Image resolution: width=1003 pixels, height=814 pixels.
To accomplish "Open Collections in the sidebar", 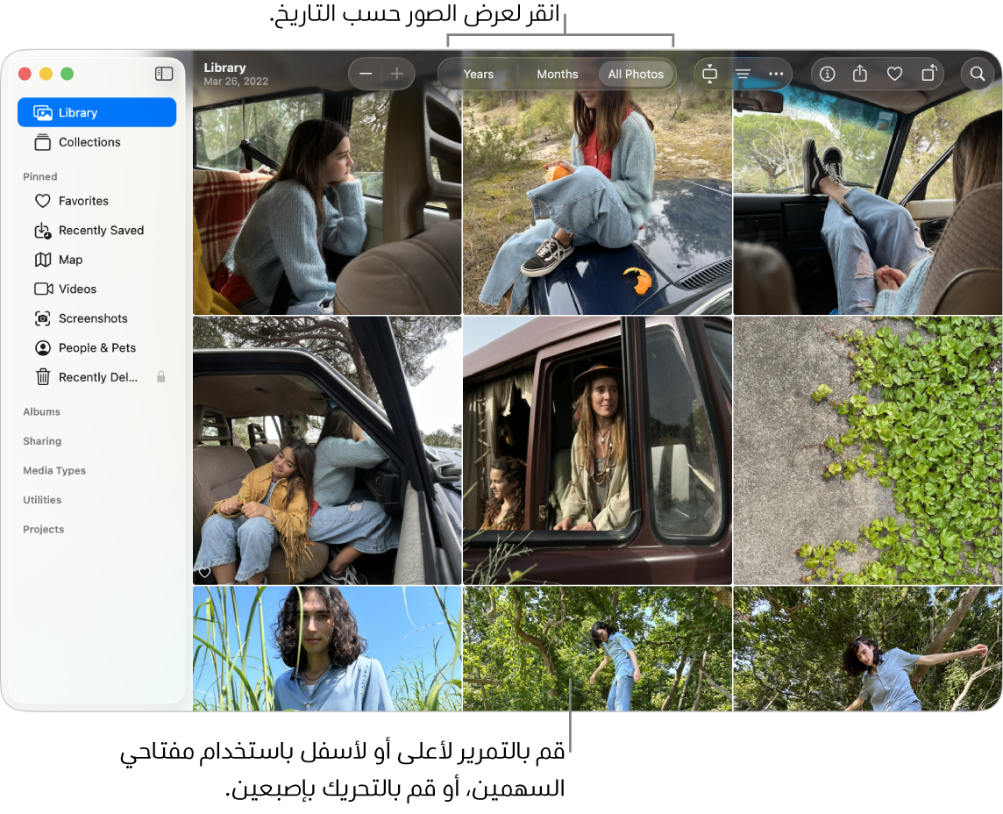I will tap(89, 142).
